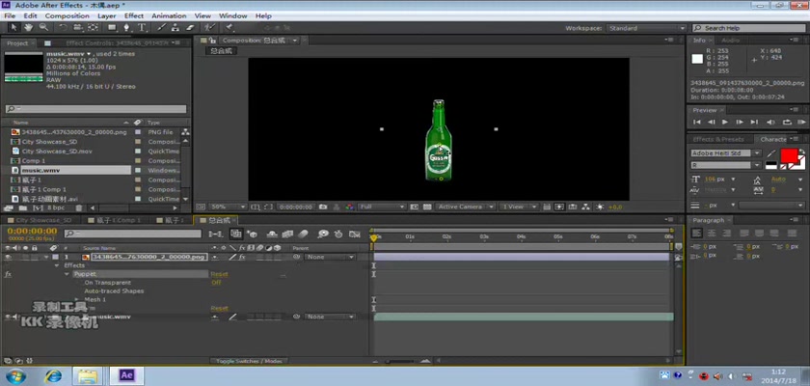810x386 pixels.
Task: Select the Hand tool in toolbar
Action: [x=30, y=28]
